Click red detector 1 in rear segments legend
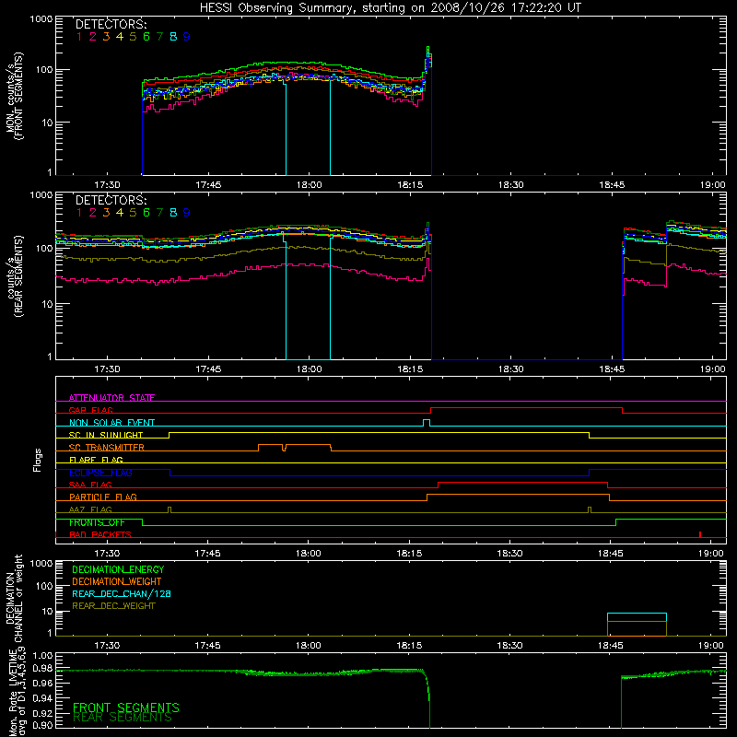The height and width of the screenshot is (737, 737). click(79, 213)
